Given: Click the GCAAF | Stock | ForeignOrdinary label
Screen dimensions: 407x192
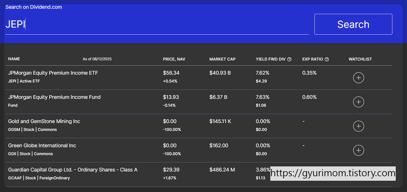Looking at the screenshot, I should [x=39, y=178].
